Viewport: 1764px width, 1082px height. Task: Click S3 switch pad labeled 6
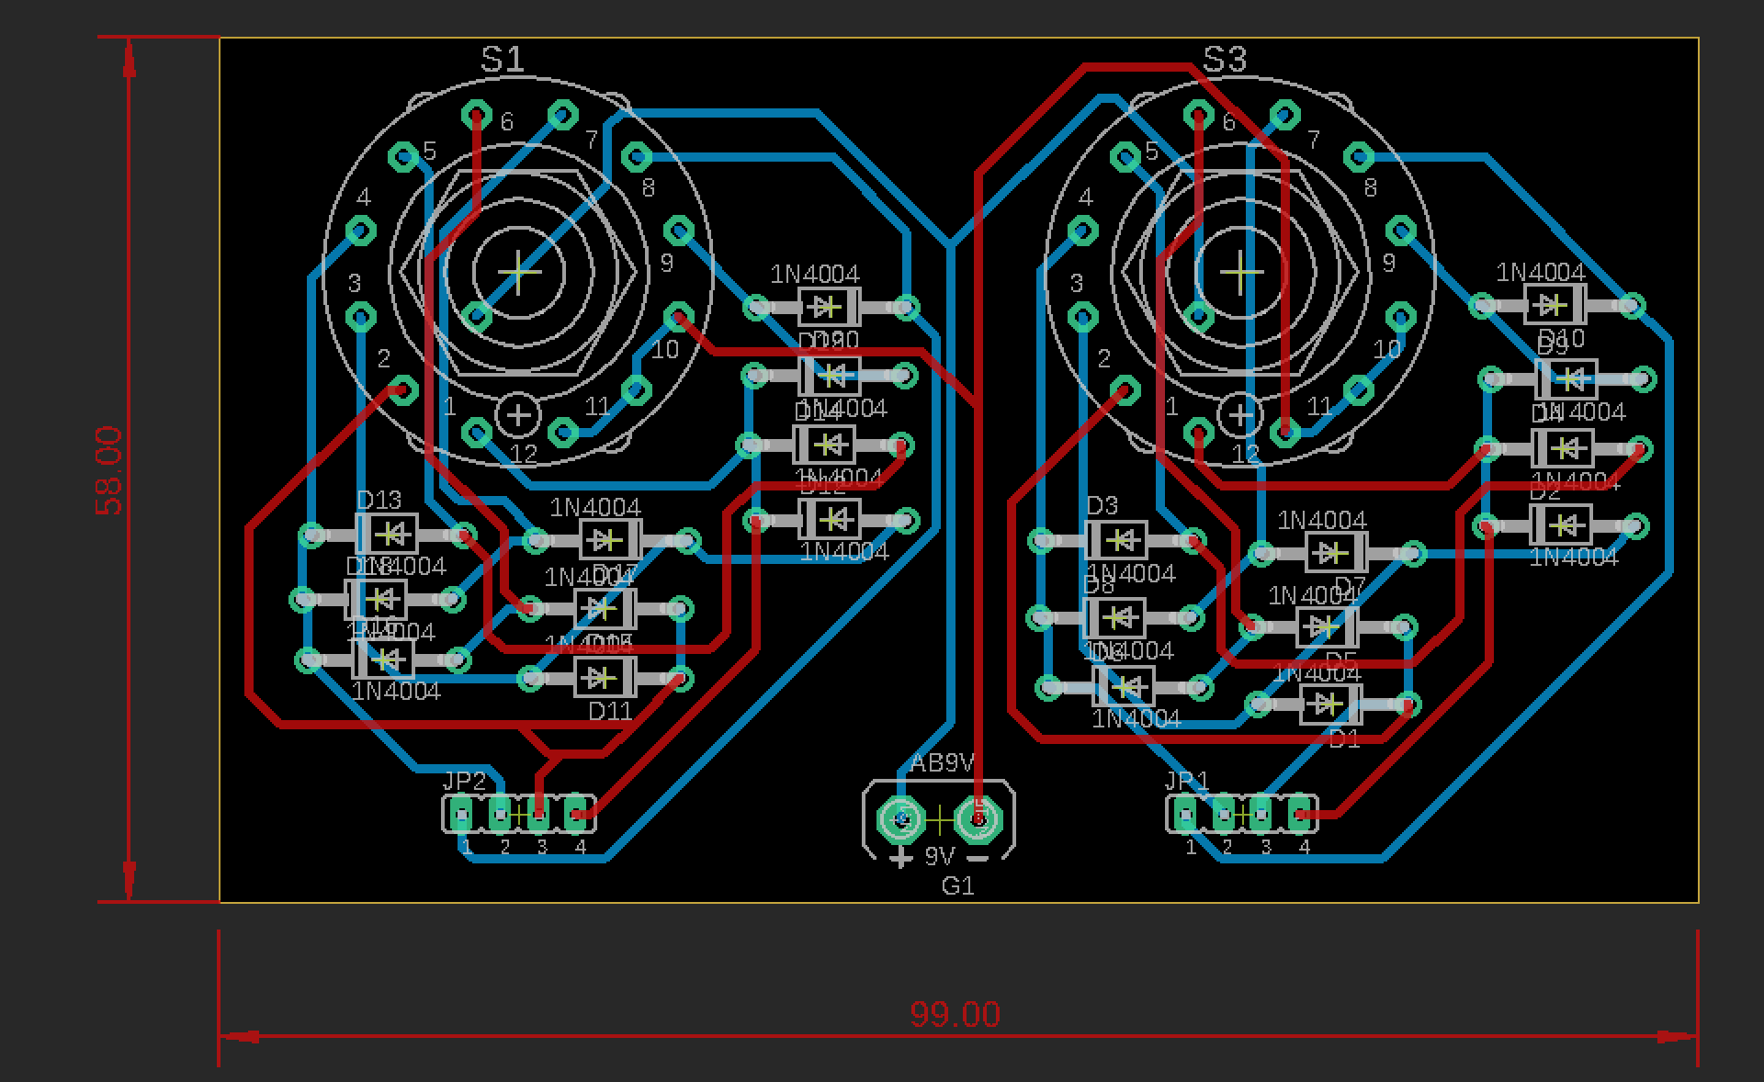[x=1198, y=115]
